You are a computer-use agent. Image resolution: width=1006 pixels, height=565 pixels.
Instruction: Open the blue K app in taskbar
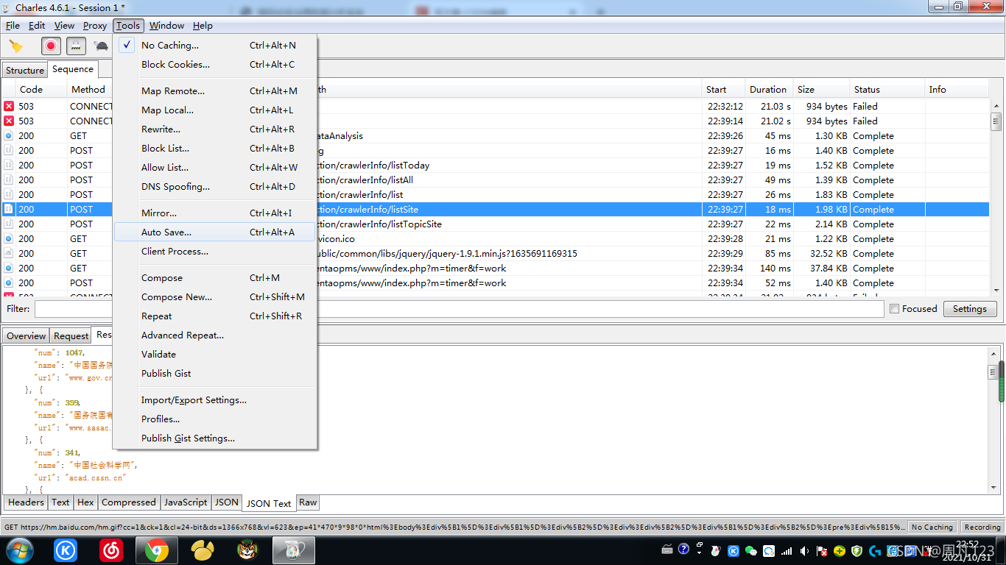pyautogui.click(x=66, y=550)
